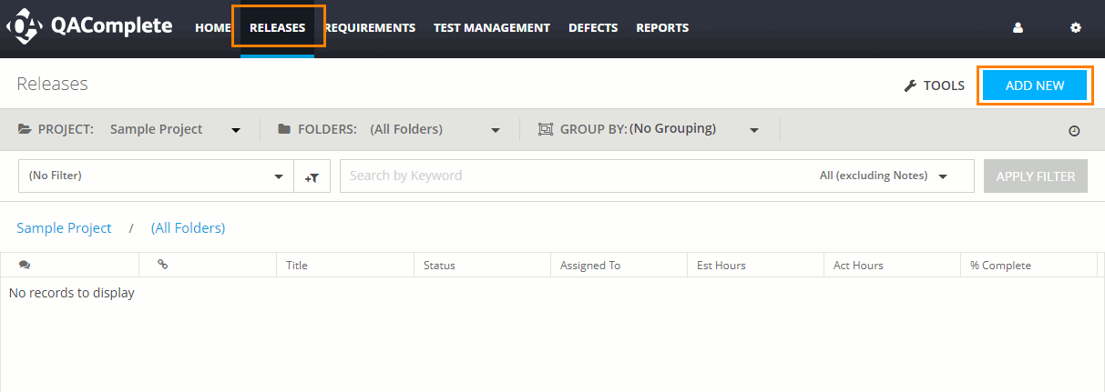Click the Project folder icon
This screenshot has width=1105, height=392.
25,130
